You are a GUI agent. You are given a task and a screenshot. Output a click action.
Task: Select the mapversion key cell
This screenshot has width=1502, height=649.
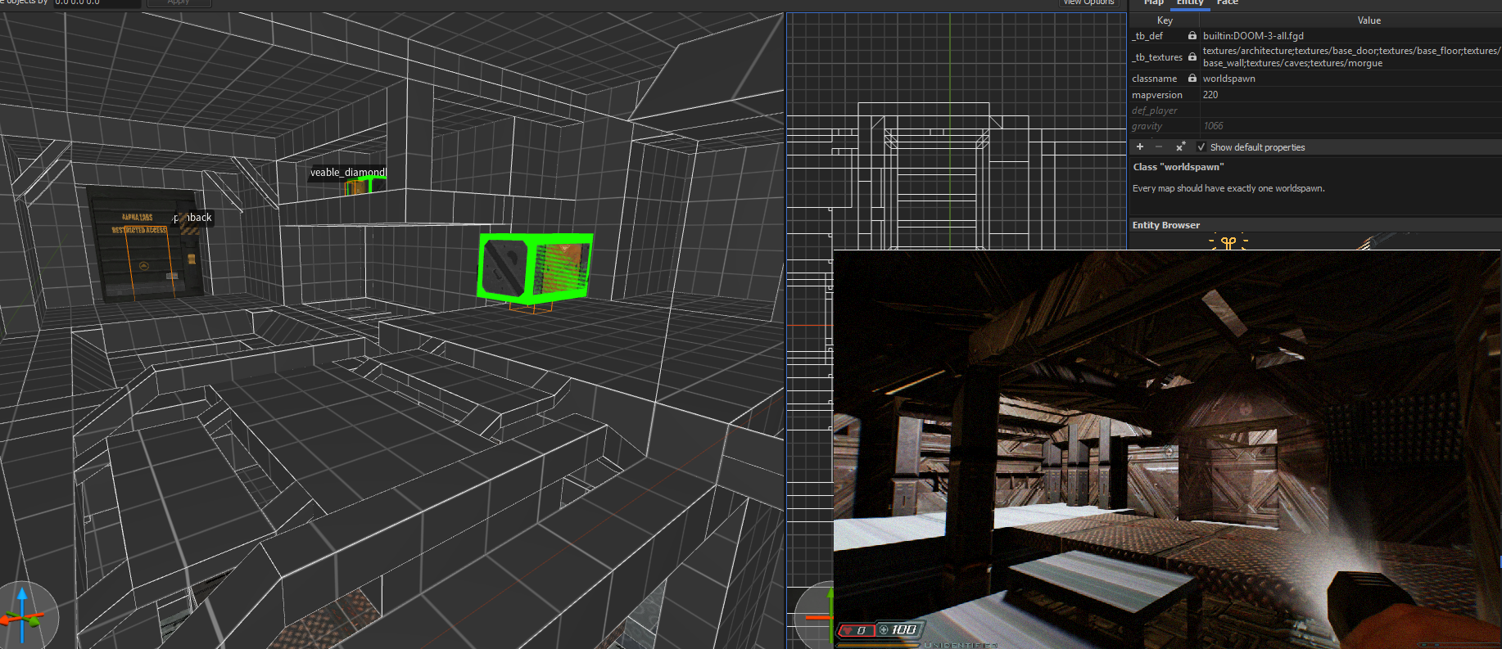tap(1164, 95)
